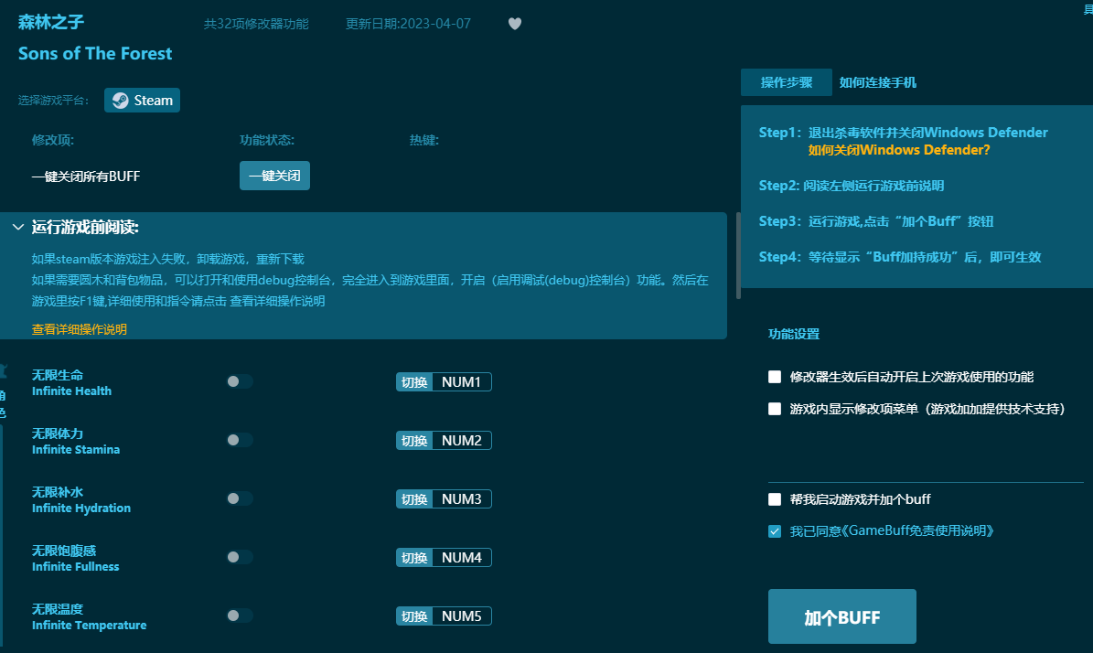Collapse the 运行游戏前阅读 section chevron
1093x653 pixels.
[x=18, y=227]
